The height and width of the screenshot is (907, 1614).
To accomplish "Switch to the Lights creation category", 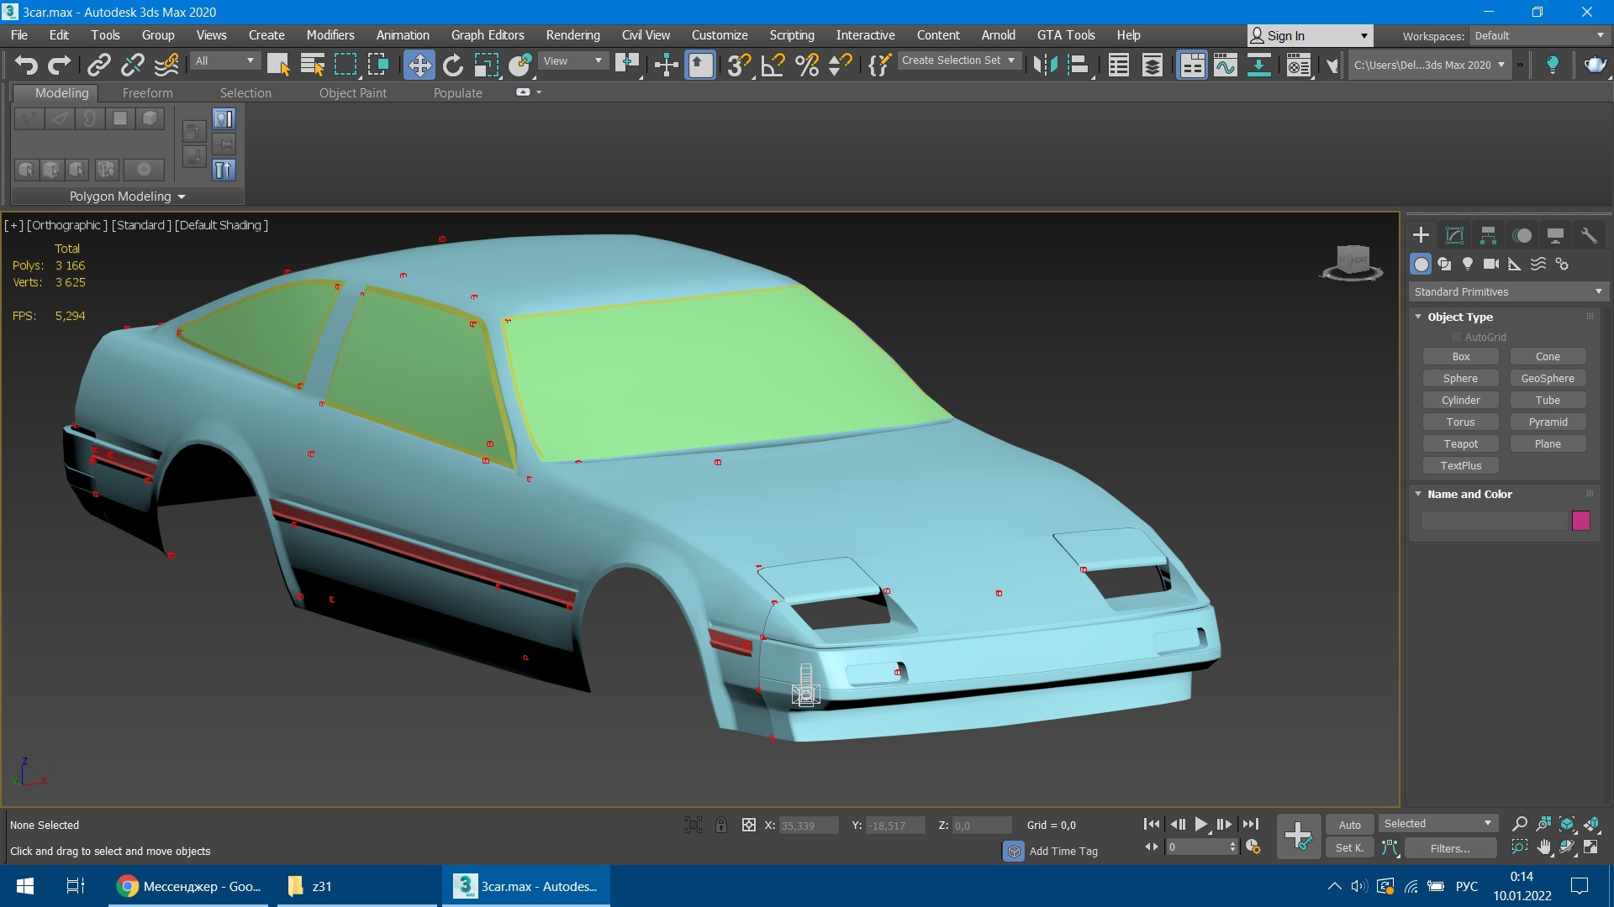I will [1468, 264].
